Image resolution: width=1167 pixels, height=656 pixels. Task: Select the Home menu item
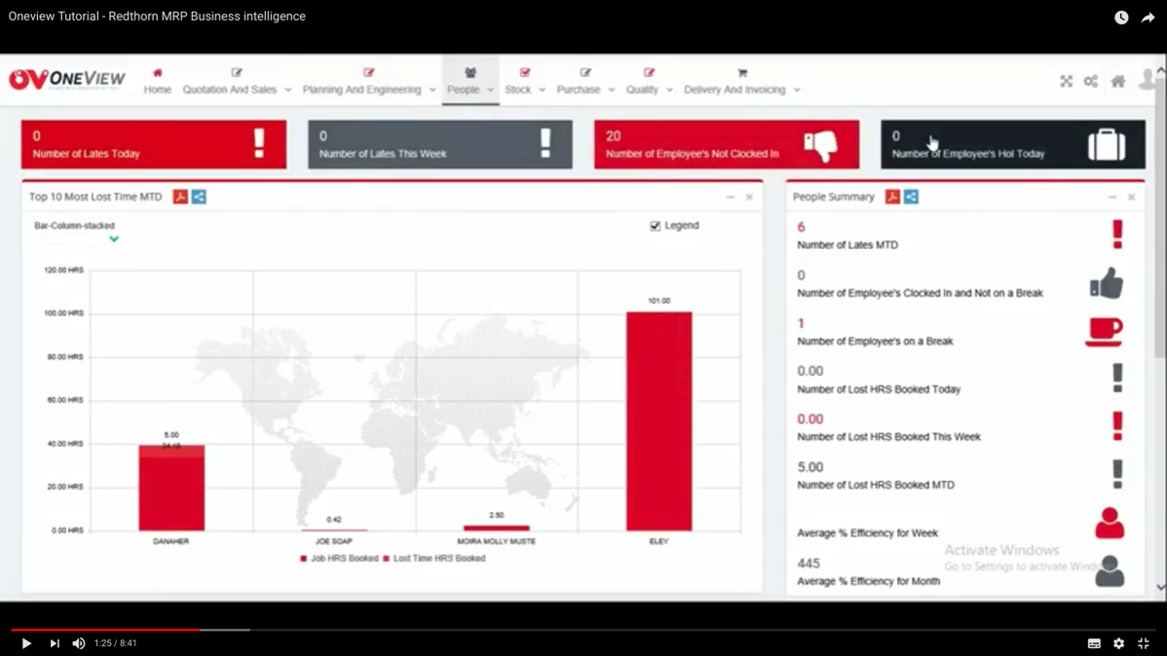pyautogui.click(x=157, y=82)
